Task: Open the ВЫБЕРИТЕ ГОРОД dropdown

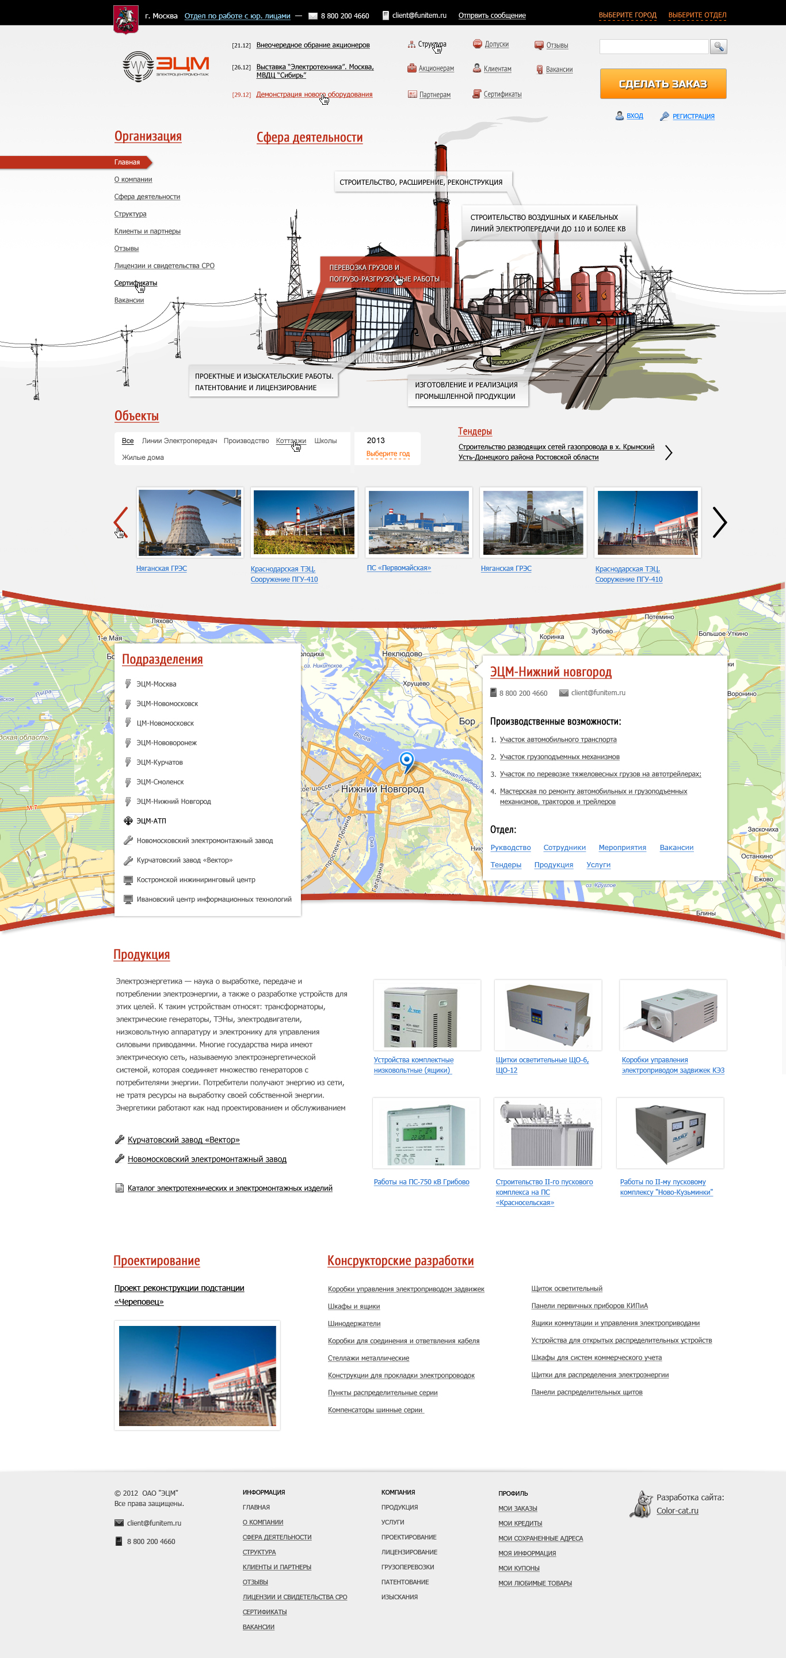Action: (x=628, y=16)
